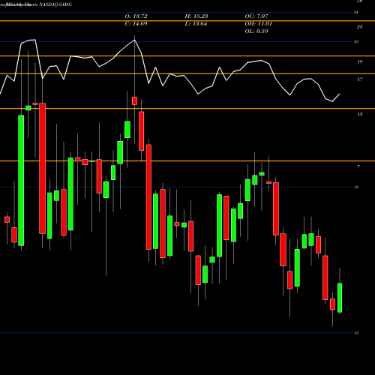Image resolution: width=375 pixels, height=375 pixels.
Task: Select the high value H: 15.23
Action: [196, 16]
